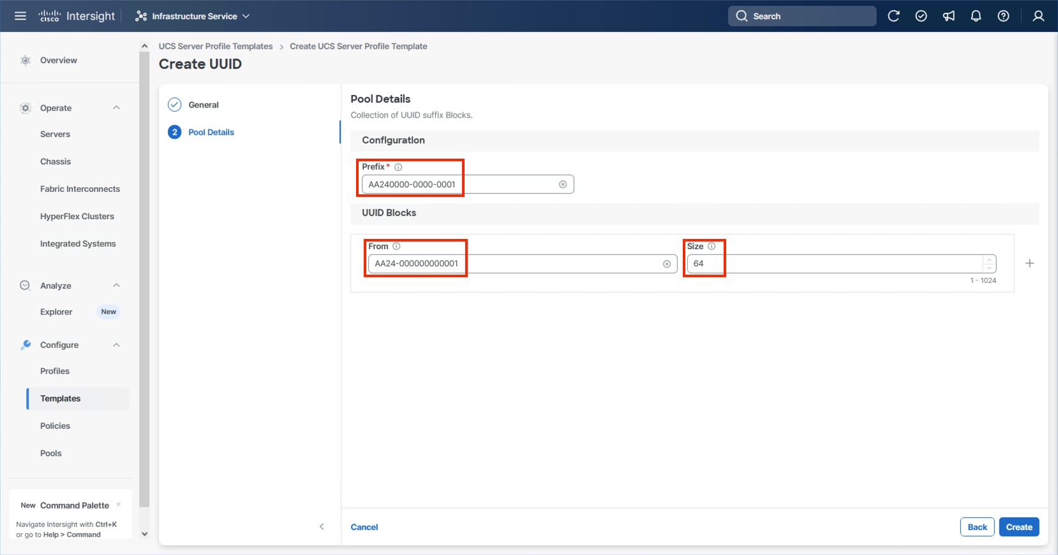Click the Create button
The height and width of the screenshot is (555, 1058).
click(1018, 527)
